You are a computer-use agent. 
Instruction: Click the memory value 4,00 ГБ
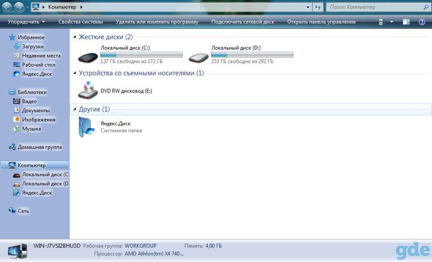[214, 245]
